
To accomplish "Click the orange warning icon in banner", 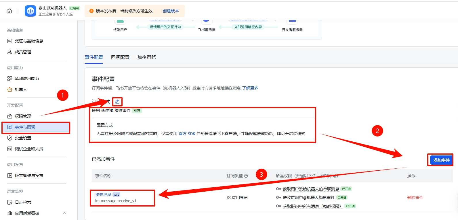I will 91,11.
